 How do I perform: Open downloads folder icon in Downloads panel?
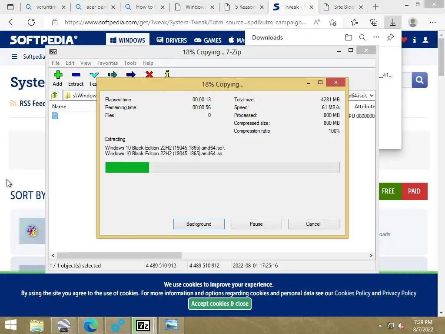point(348,37)
